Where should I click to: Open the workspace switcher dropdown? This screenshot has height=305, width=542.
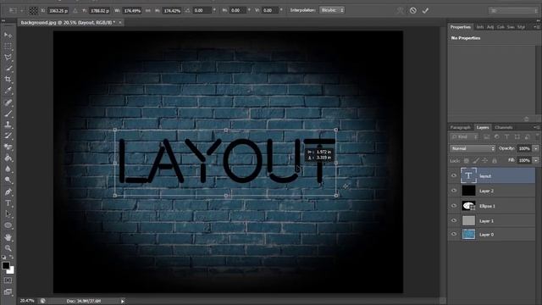513,11
